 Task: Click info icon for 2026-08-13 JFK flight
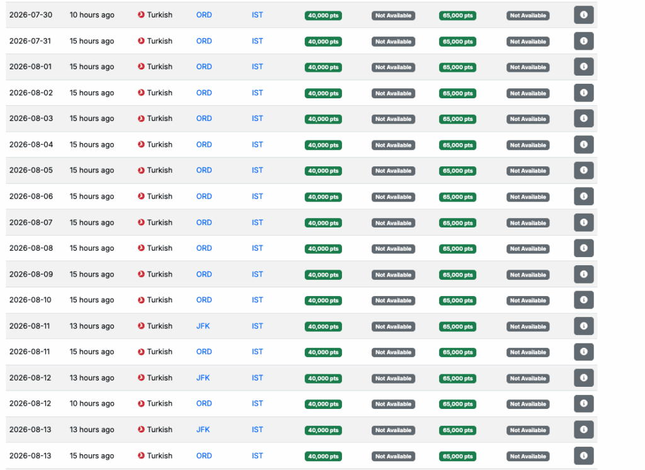[583, 430]
